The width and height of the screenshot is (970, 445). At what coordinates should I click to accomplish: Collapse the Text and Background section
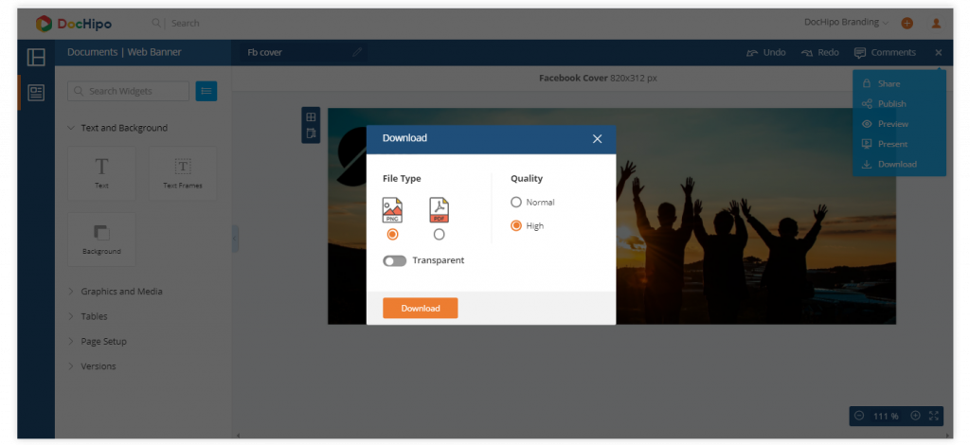pos(117,128)
